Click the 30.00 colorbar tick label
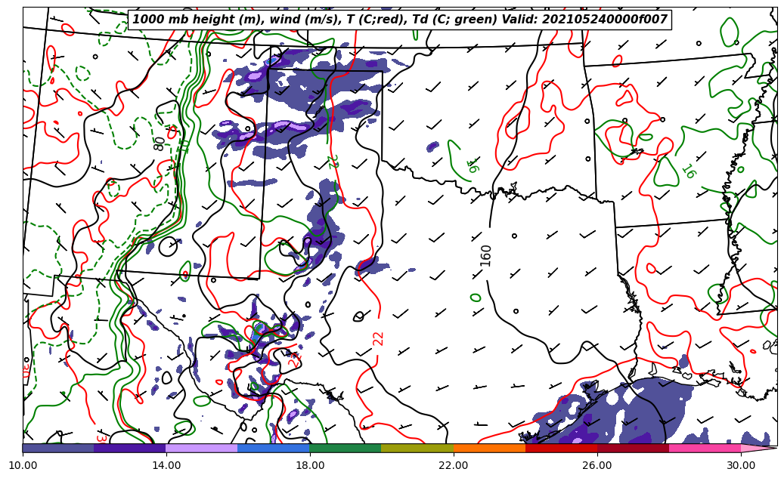 [x=740, y=465]
